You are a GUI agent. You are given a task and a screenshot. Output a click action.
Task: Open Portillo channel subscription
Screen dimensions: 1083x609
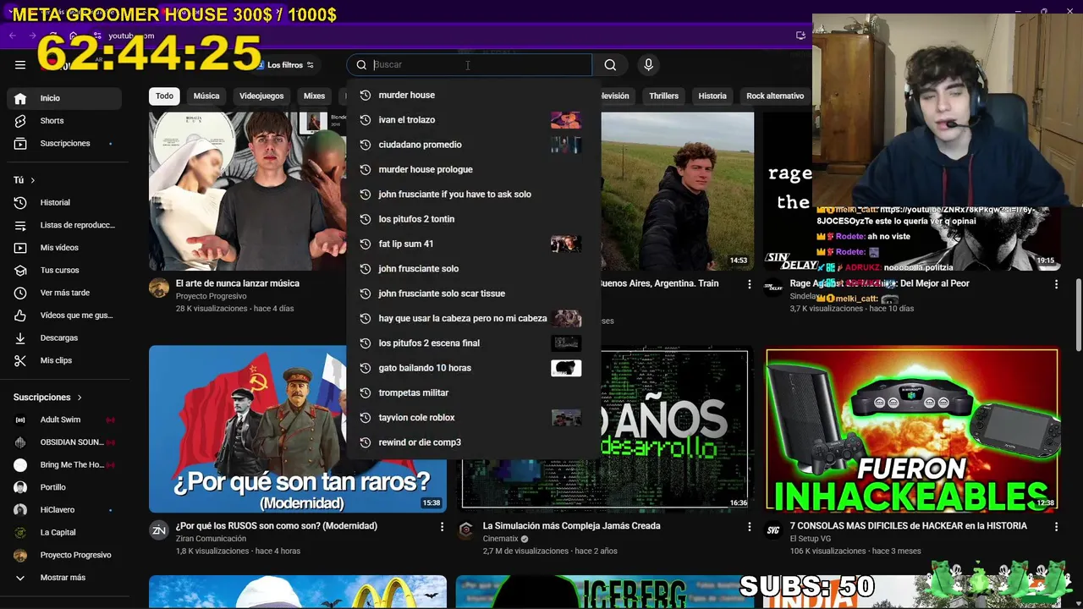pyautogui.click(x=64, y=487)
